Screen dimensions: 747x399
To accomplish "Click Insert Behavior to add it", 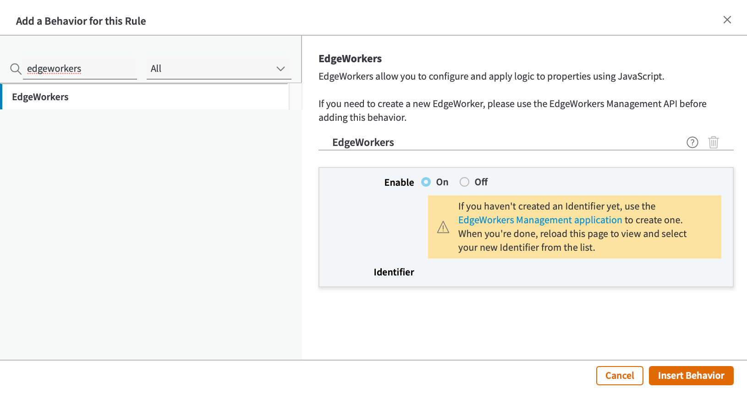I will (691, 376).
